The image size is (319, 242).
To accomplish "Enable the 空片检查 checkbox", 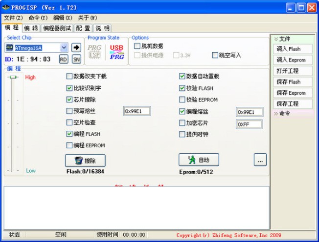I will pyautogui.click(x=69, y=122).
